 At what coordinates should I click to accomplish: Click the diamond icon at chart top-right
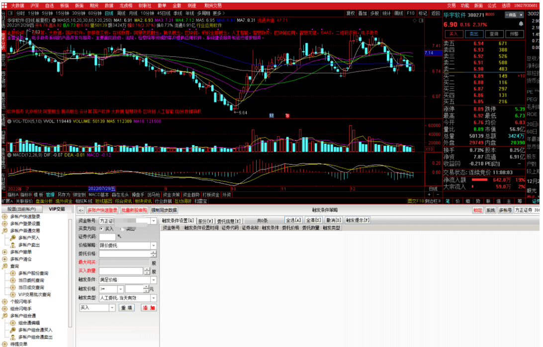[415, 21]
